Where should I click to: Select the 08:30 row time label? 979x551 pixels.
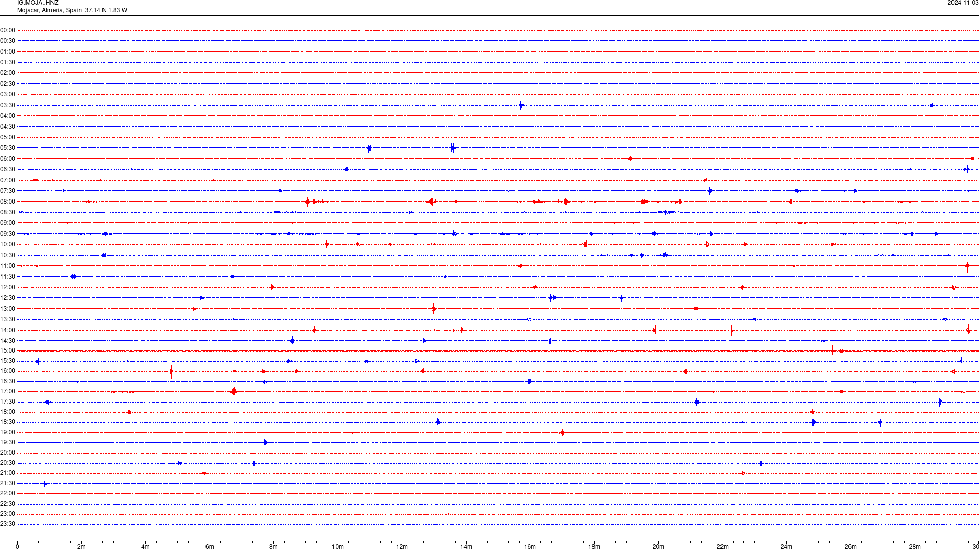8,212
